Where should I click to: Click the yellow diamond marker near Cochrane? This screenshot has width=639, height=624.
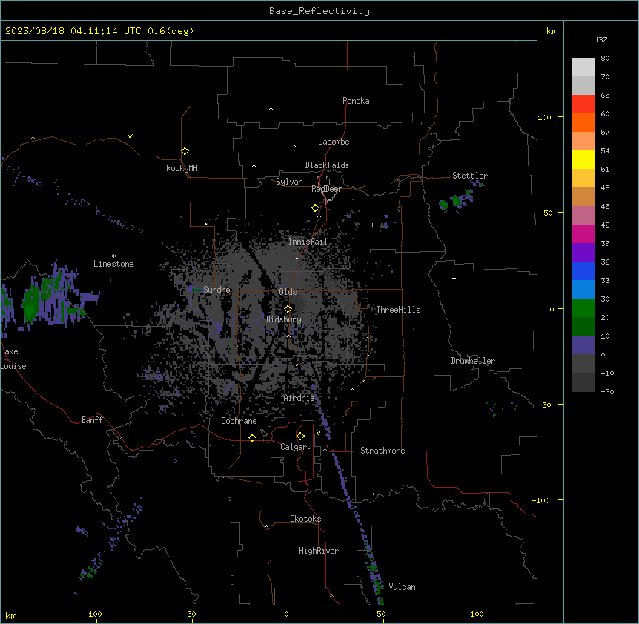click(252, 437)
